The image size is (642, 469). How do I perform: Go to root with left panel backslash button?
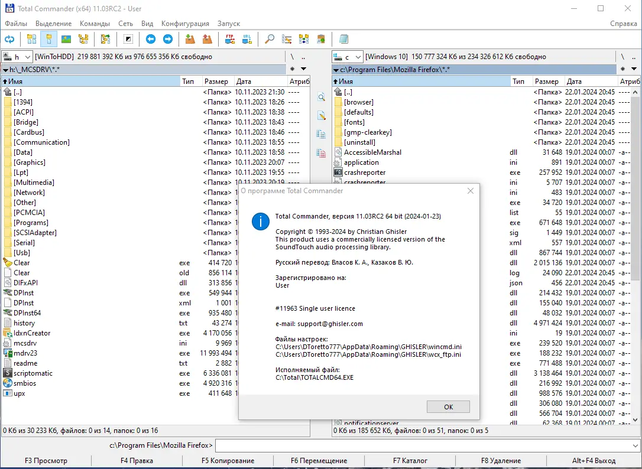[292, 57]
